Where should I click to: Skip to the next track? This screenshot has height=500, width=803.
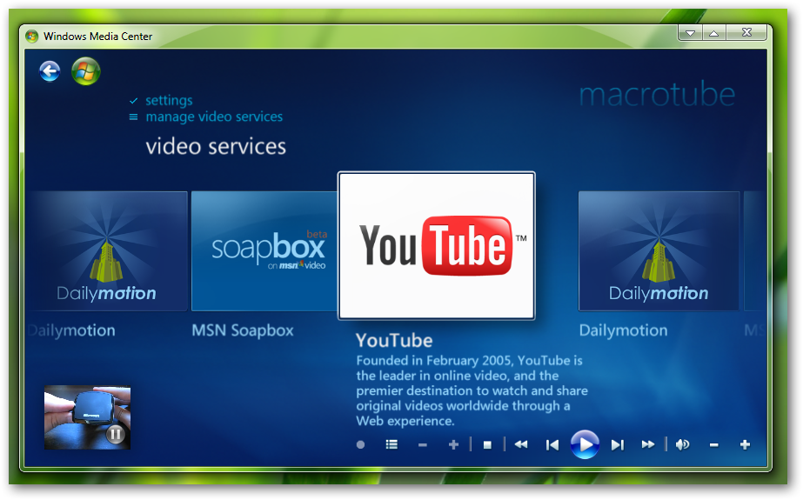[x=618, y=445]
